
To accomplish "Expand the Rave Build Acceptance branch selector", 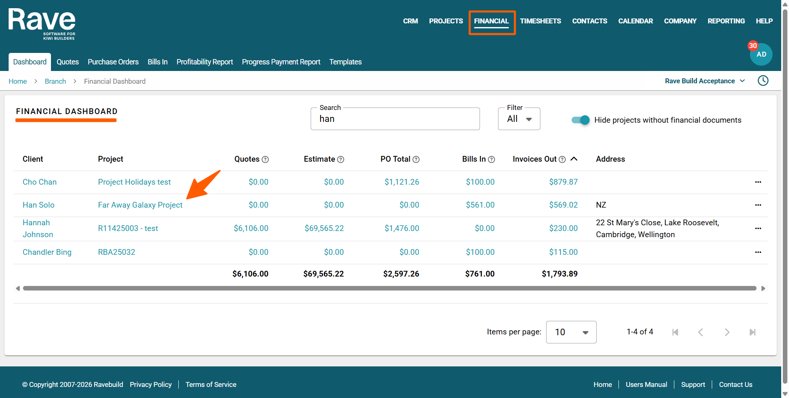I will click(704, 81).
